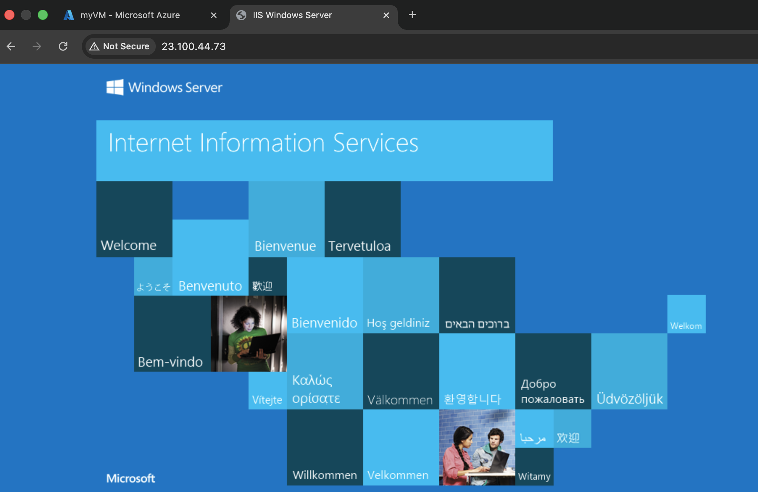The width and height of the screenshot is (758, 492).
Task: Click the 歡迎 traditional Chinese tile
Action: [x=268, y=276]
